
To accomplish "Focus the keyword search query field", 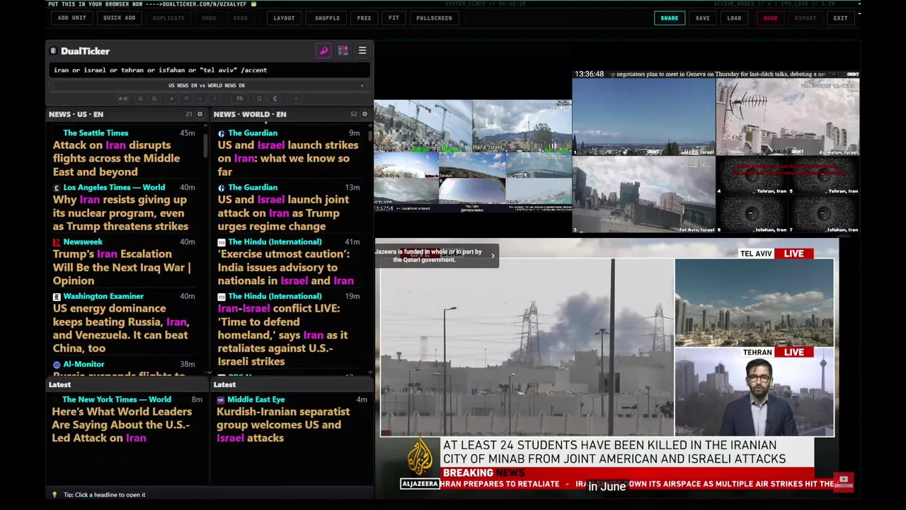I will [x=210, y=70].
